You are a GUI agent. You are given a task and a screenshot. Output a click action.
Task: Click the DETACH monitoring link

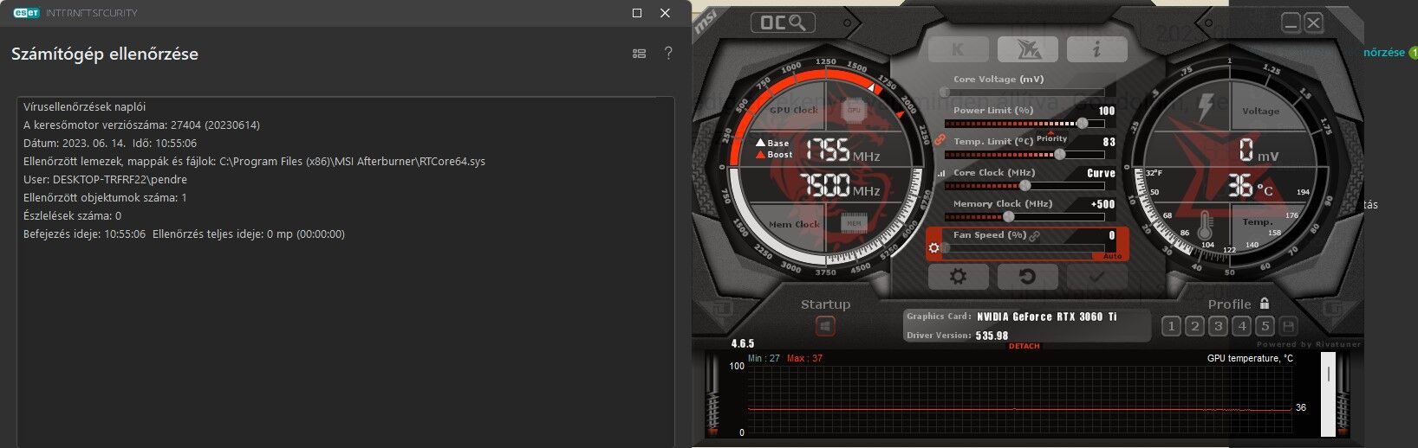pos(1024,347)
